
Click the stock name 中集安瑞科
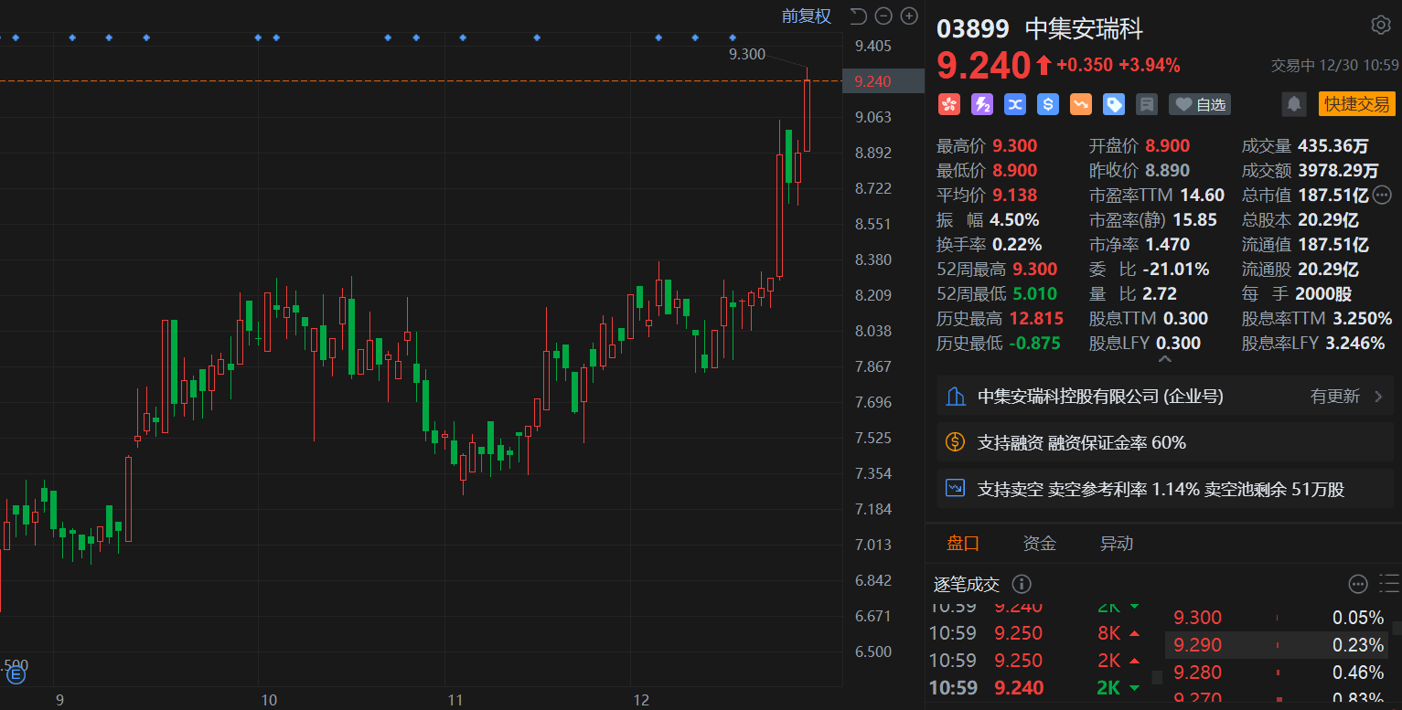[1085, 28]
